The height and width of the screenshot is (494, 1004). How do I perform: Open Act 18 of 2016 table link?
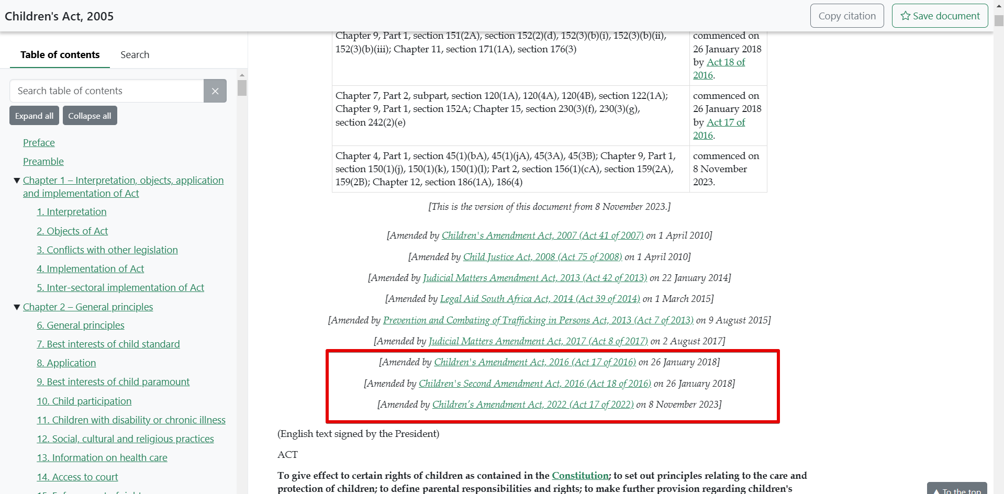(725, 62)
